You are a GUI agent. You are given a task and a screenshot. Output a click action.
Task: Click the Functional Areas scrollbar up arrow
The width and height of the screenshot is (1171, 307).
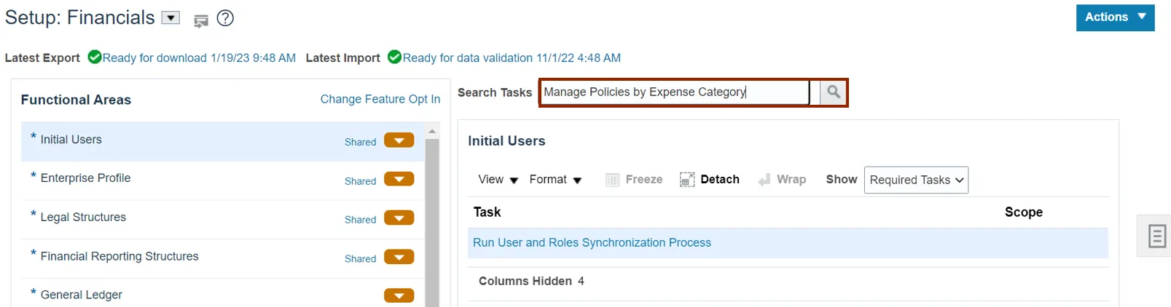pyautogui.click(x=432, y=132)
